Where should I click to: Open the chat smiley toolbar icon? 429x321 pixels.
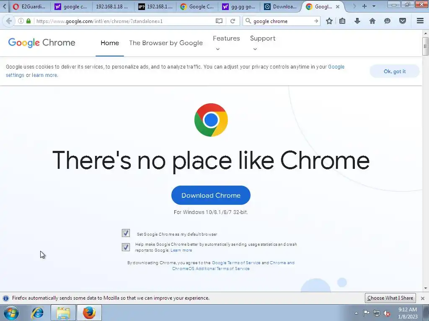coord(387,21)
